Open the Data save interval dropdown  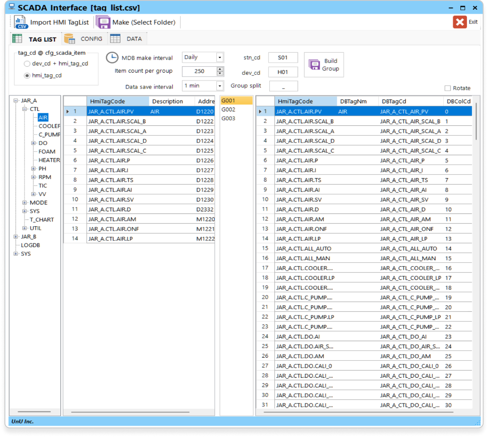pyautogui.click(x=220, y=86)
